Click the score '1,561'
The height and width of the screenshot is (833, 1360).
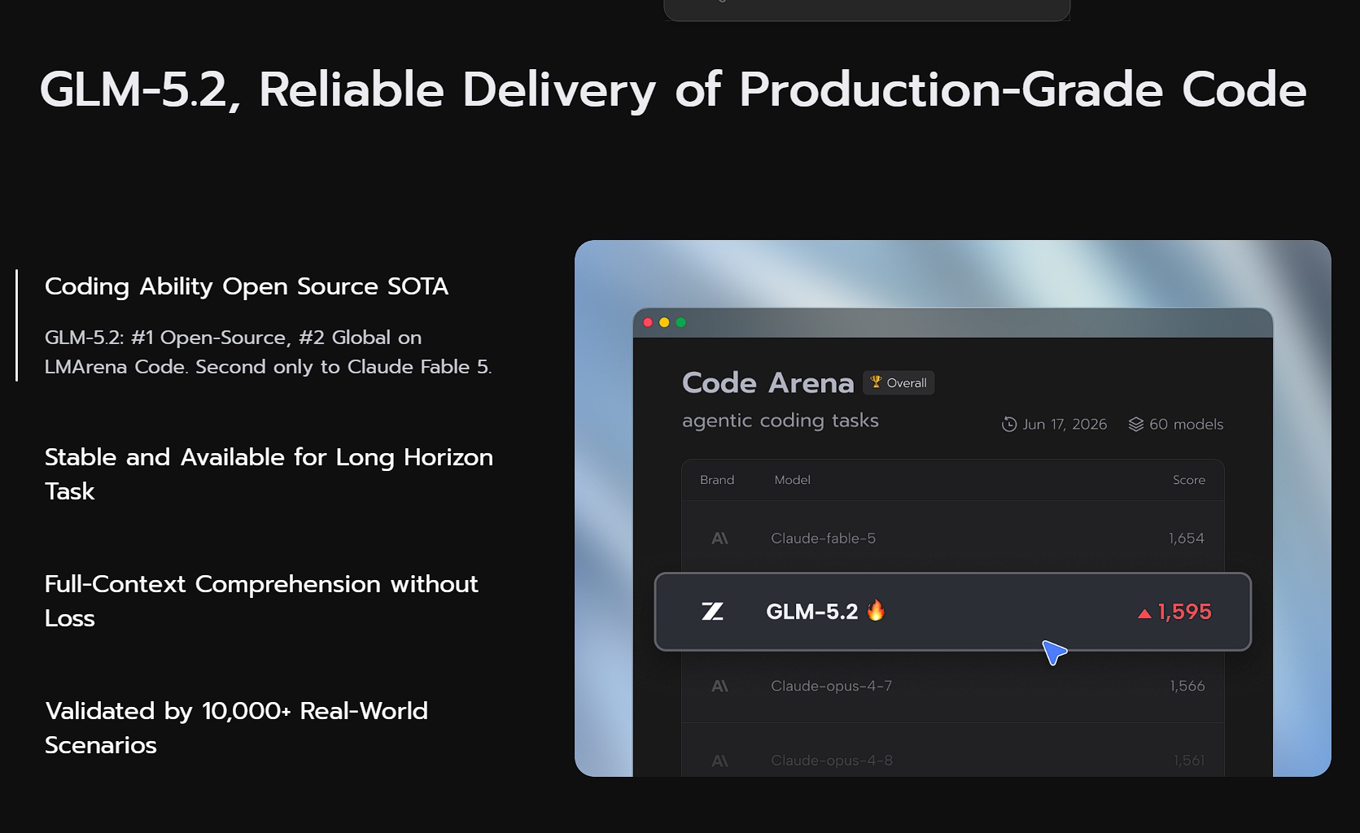click(x=1188, y=761)
